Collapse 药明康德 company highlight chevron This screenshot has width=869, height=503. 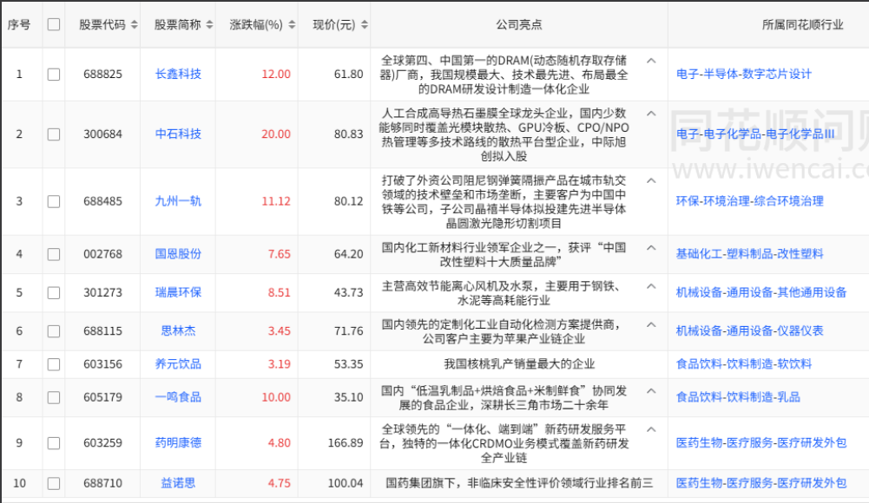652,429
